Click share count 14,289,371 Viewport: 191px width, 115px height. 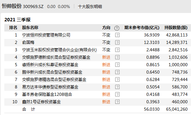[177, 43]
